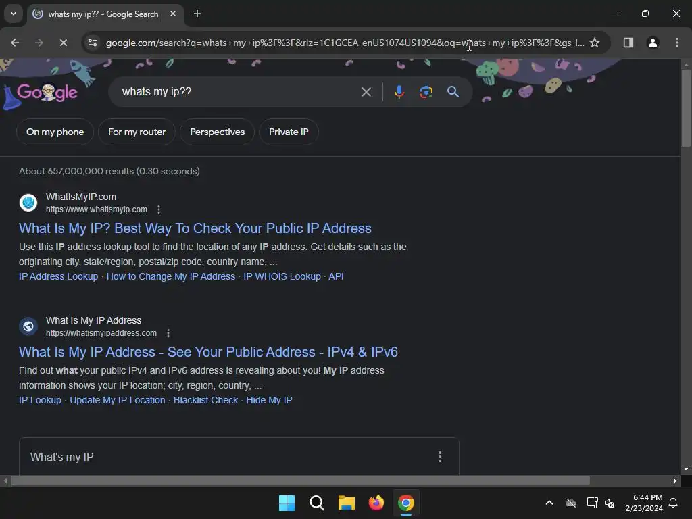Click What Is My IP Address favicon
The height and width of the screenshot is (519, 692).
click(x=28, y=326)
